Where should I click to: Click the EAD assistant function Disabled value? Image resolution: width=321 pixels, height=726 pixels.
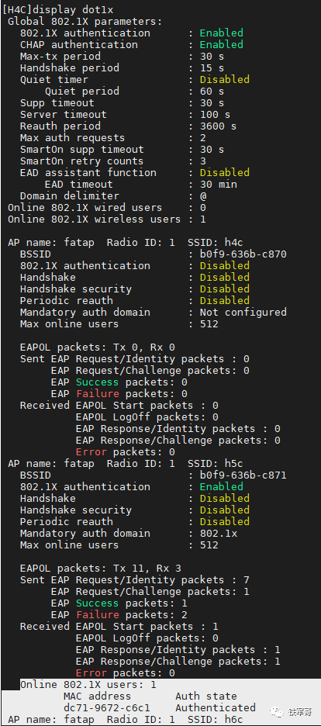pos(224,172)
